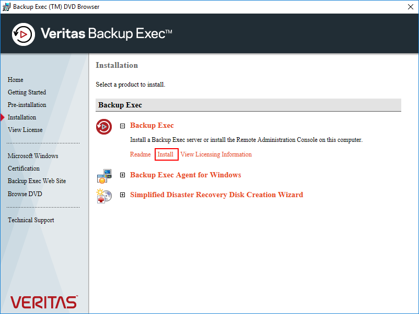Screen dimensions: 419x314
Task: Click the "Installation" page heading
Action: coord(117,65)
